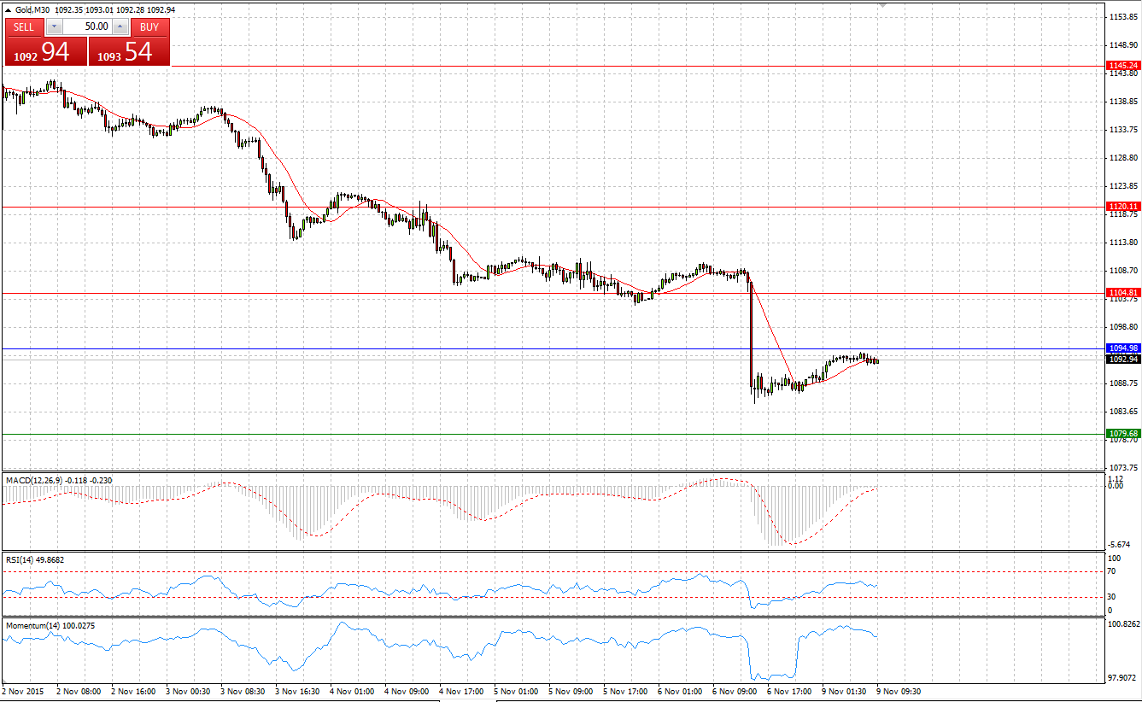Click the chart shift triangle marker at top
The width and height of the screenshot is (1142, 702).
(x=882, y=5)
